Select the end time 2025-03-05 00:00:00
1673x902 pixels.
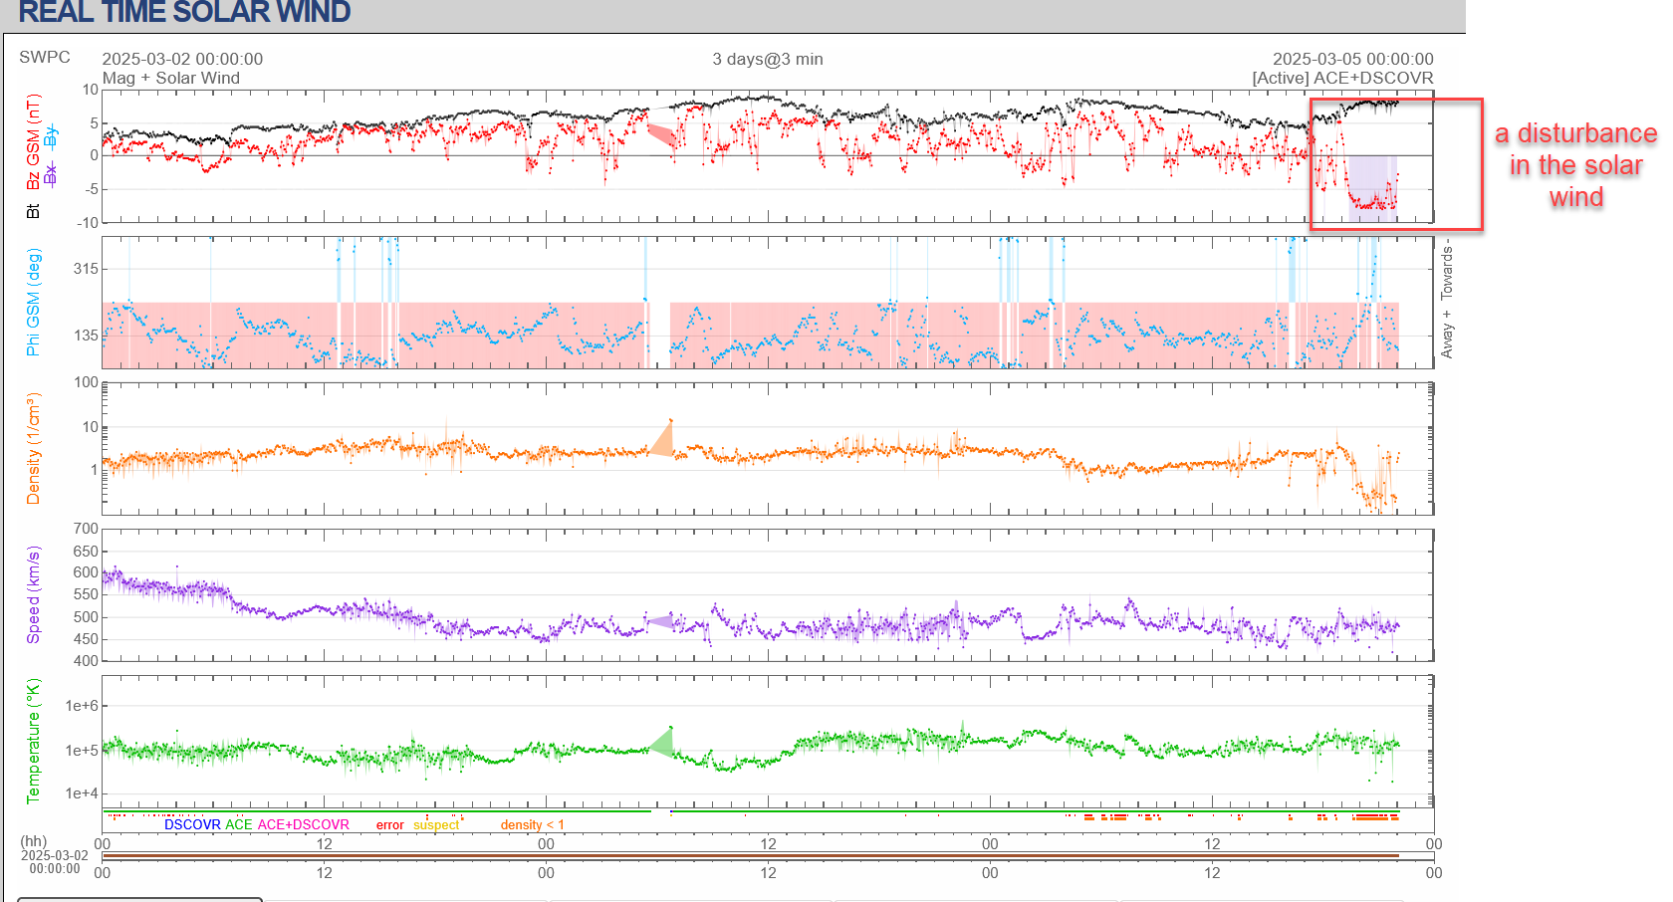(x=1353, y=59)
